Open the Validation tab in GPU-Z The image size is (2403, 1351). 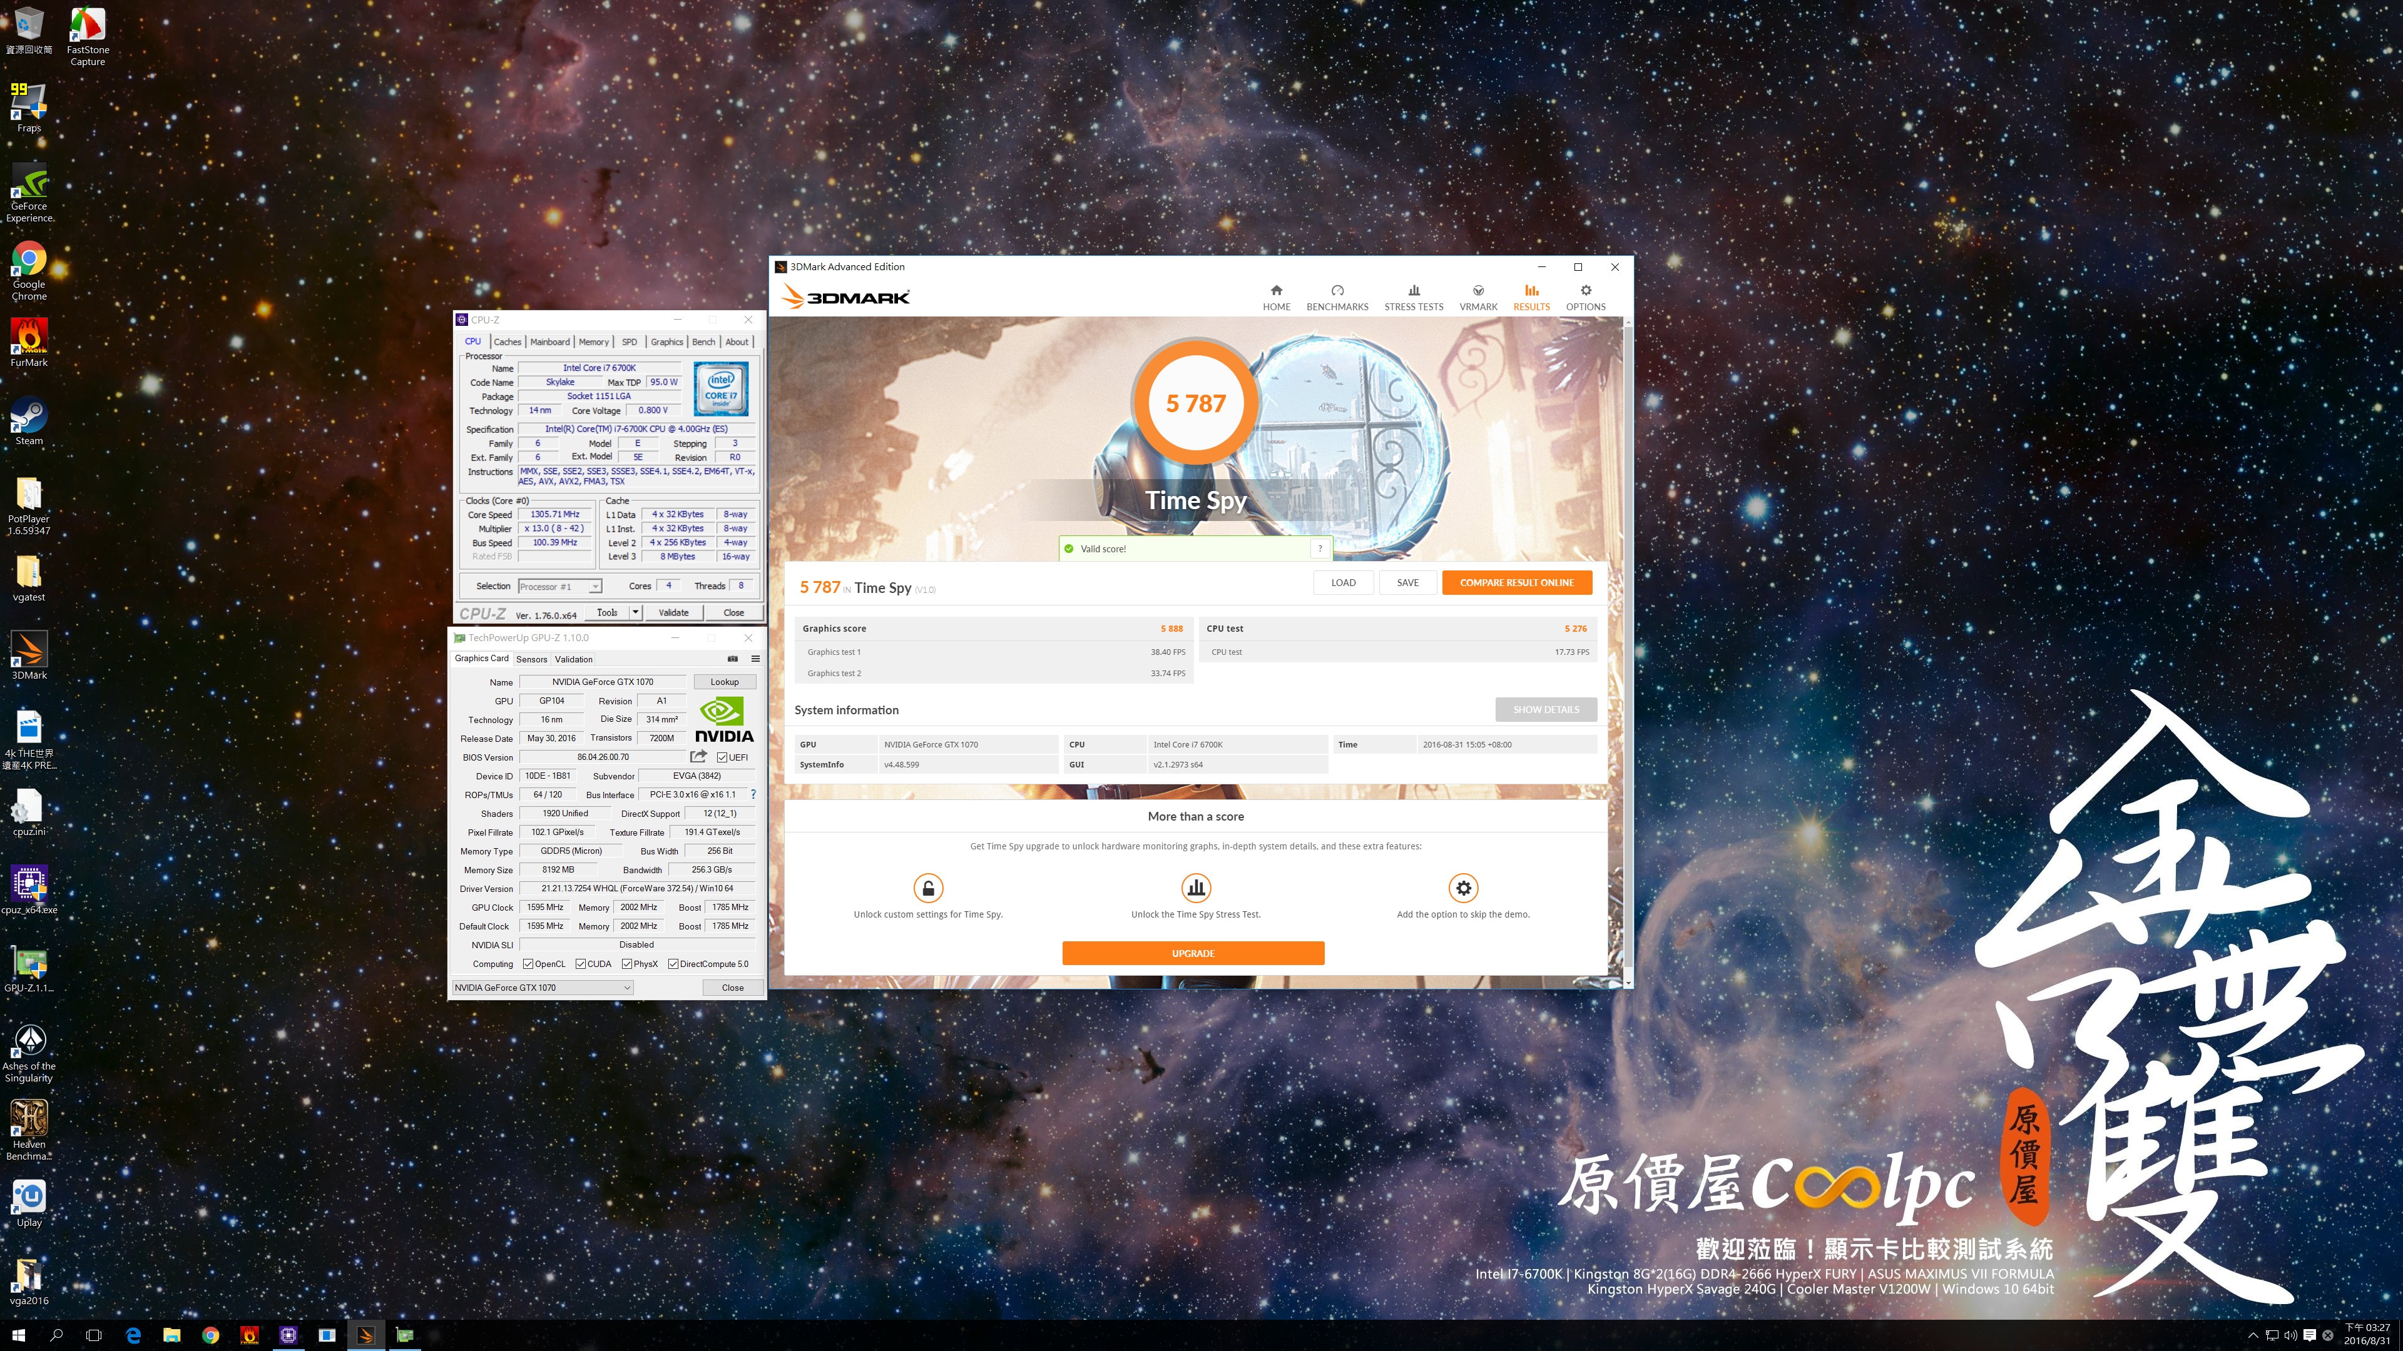click(x=574, y=659)
